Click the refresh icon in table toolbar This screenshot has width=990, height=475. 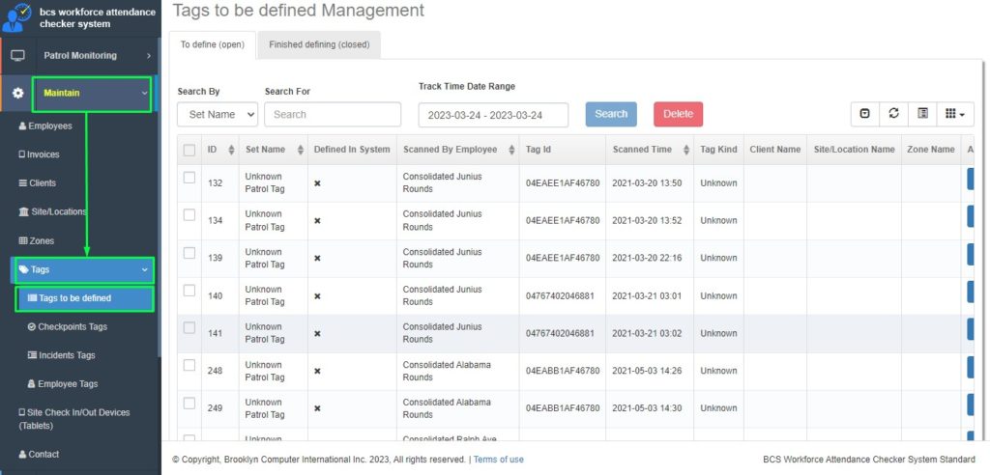click(893, 114)
